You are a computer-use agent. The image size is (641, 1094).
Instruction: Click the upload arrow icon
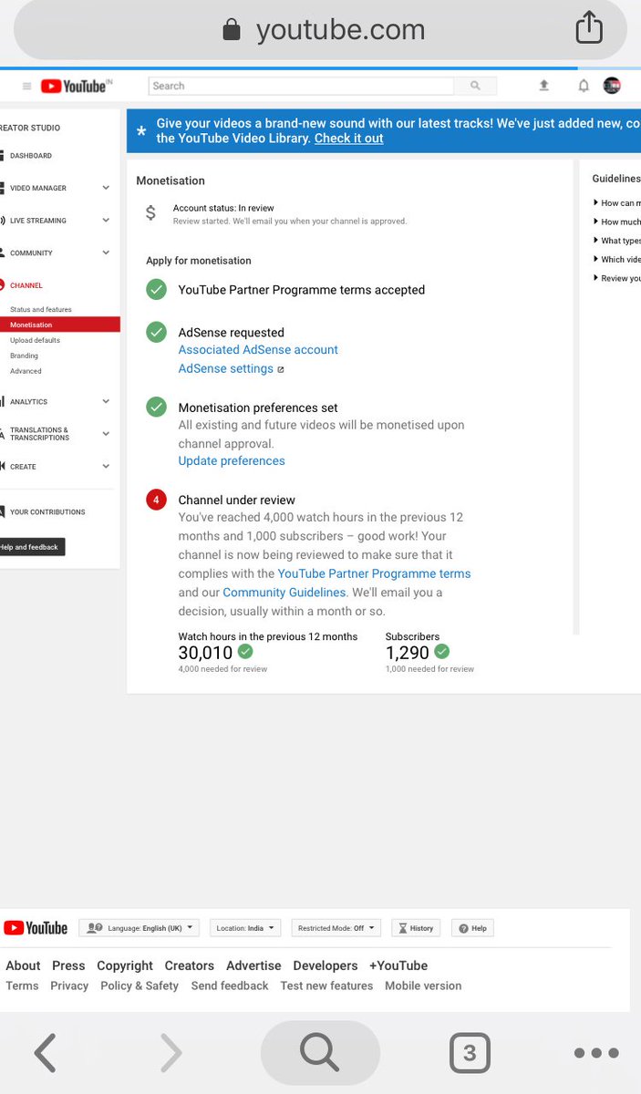click(544, 86)
